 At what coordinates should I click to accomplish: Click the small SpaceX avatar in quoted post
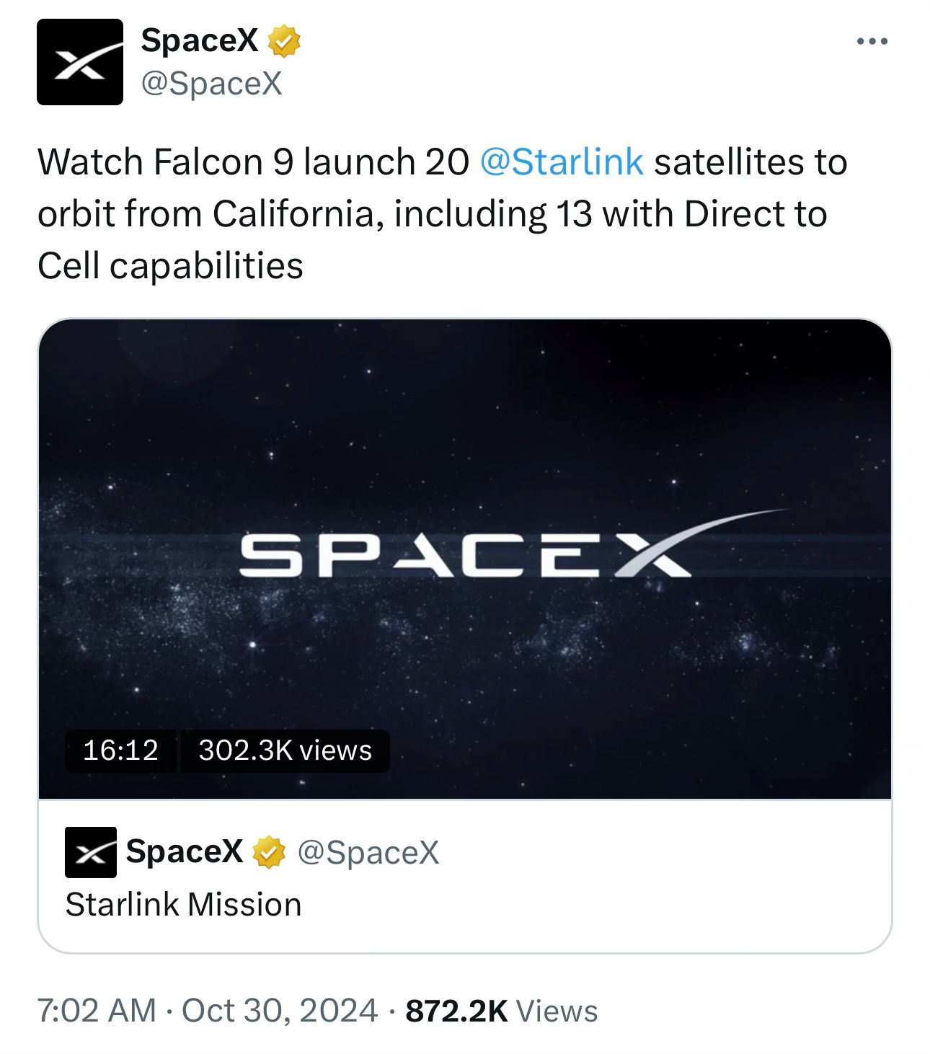coord(91,852)
